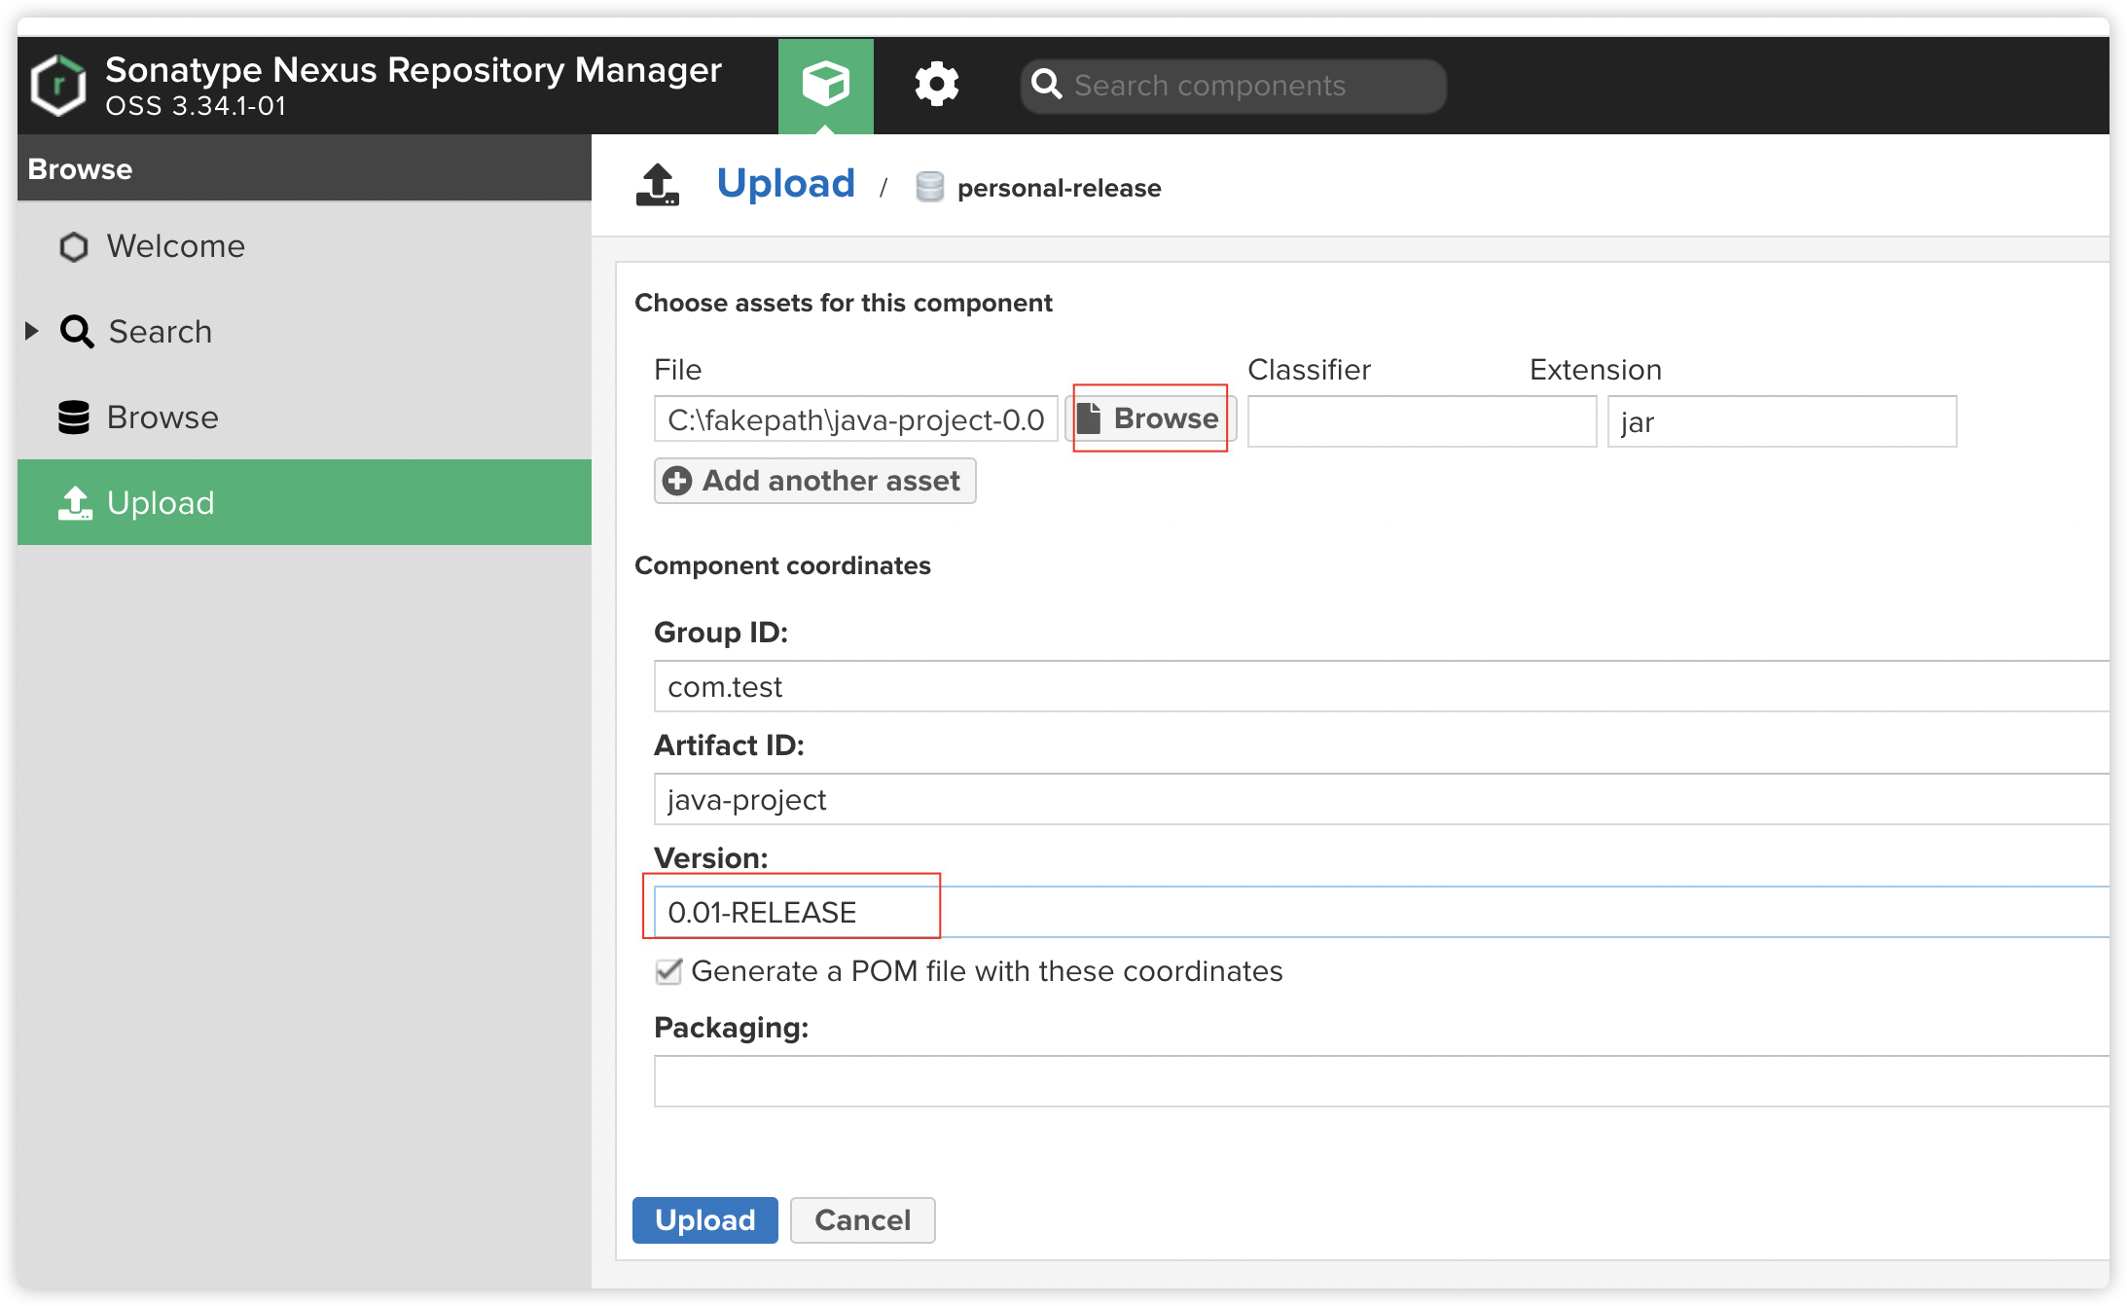This screenshot has width=2127, height=1306.
Task: Click the File path input field
Action: pyautogui.click(x=855, y=420)
